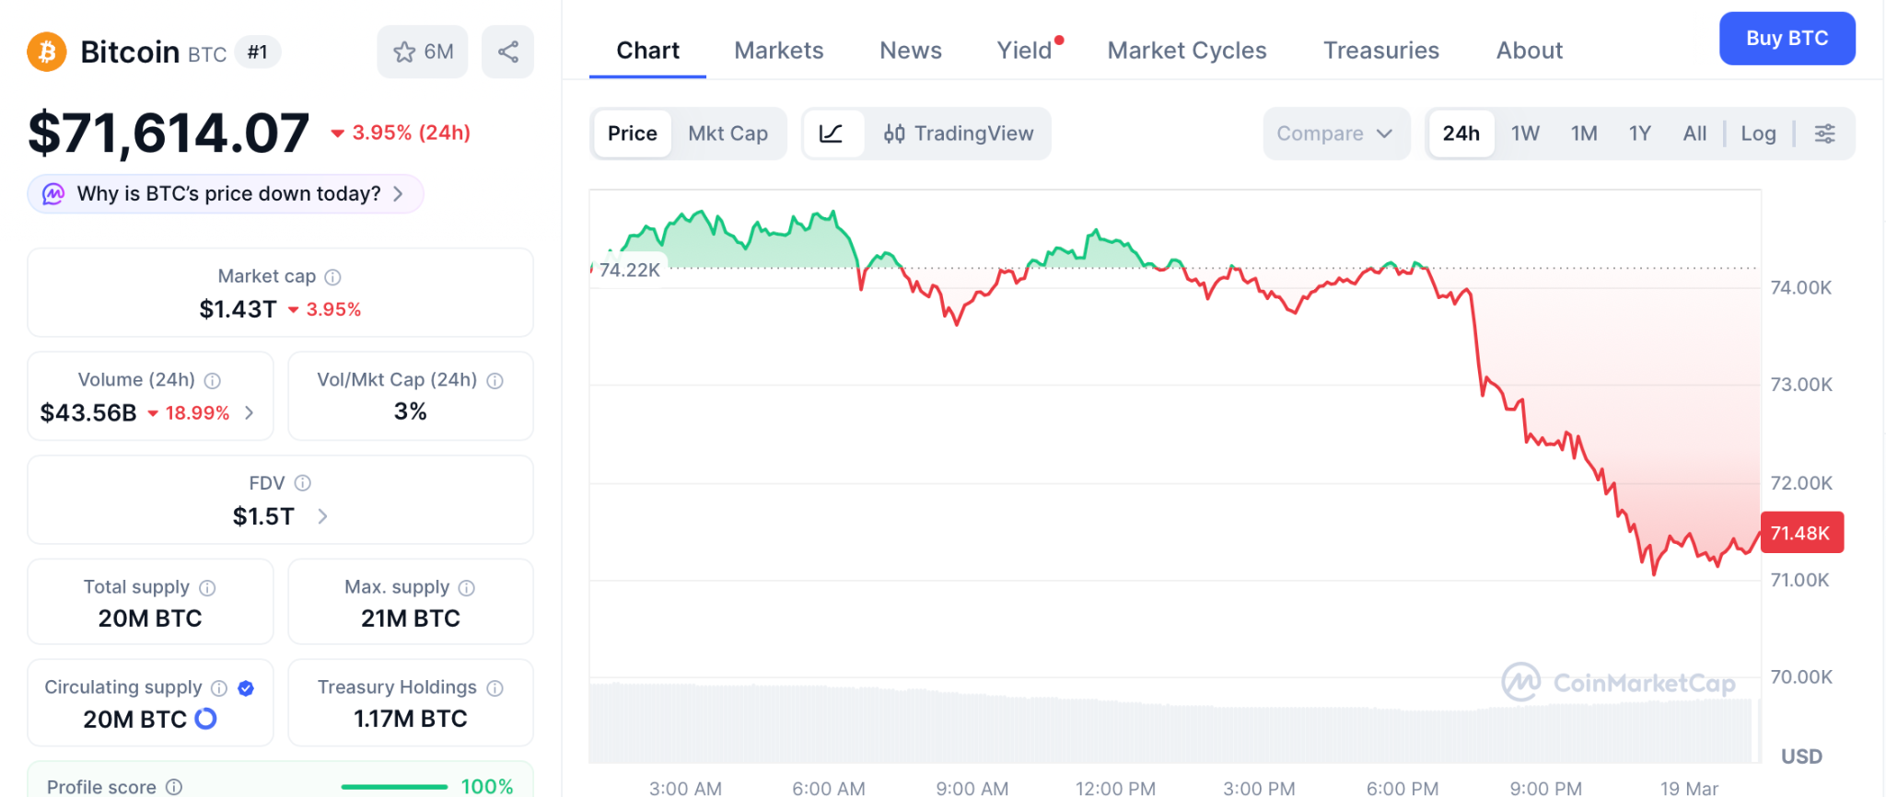Open chart settings sliders icon
This screenshot has height=797, width=1886.
(1824, 133)
